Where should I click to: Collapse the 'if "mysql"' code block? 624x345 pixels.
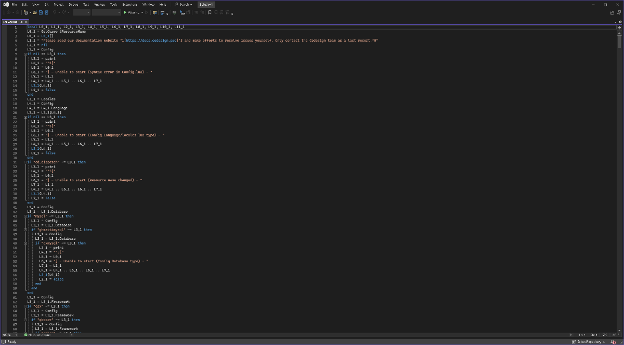click(25, 216)
